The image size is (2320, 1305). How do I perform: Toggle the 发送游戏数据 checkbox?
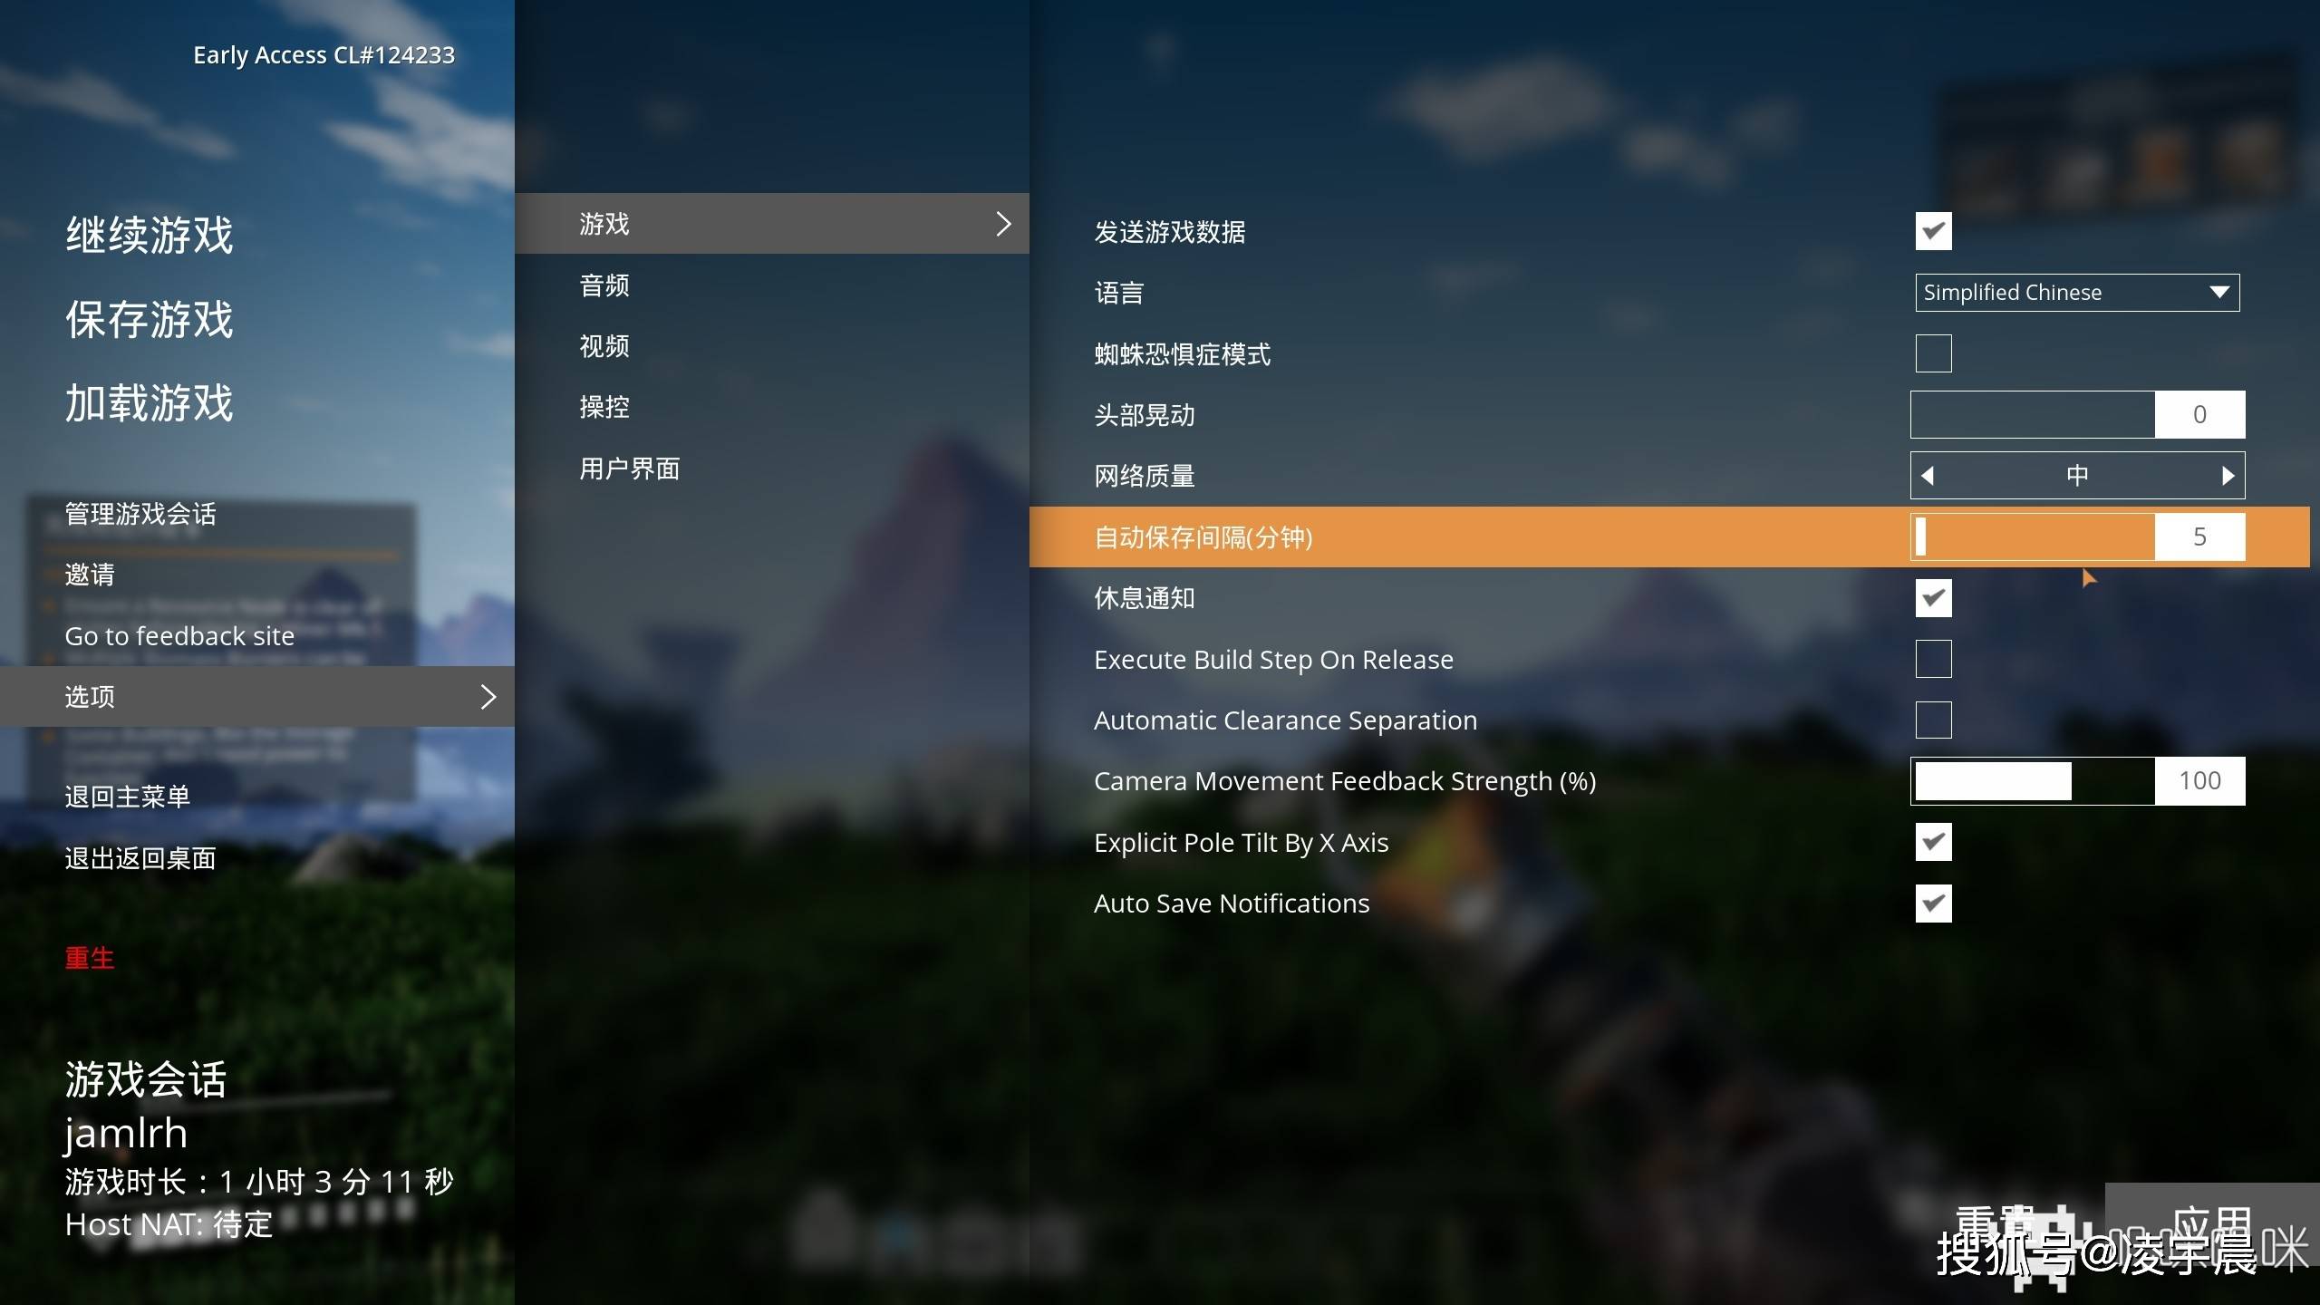1933,231
